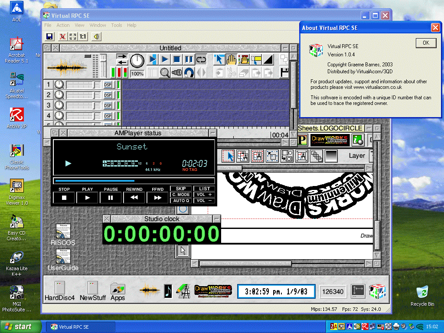Adjust track 1 volume slider
This screenshot has height=333, width=444.
click(x=83, y=85)
